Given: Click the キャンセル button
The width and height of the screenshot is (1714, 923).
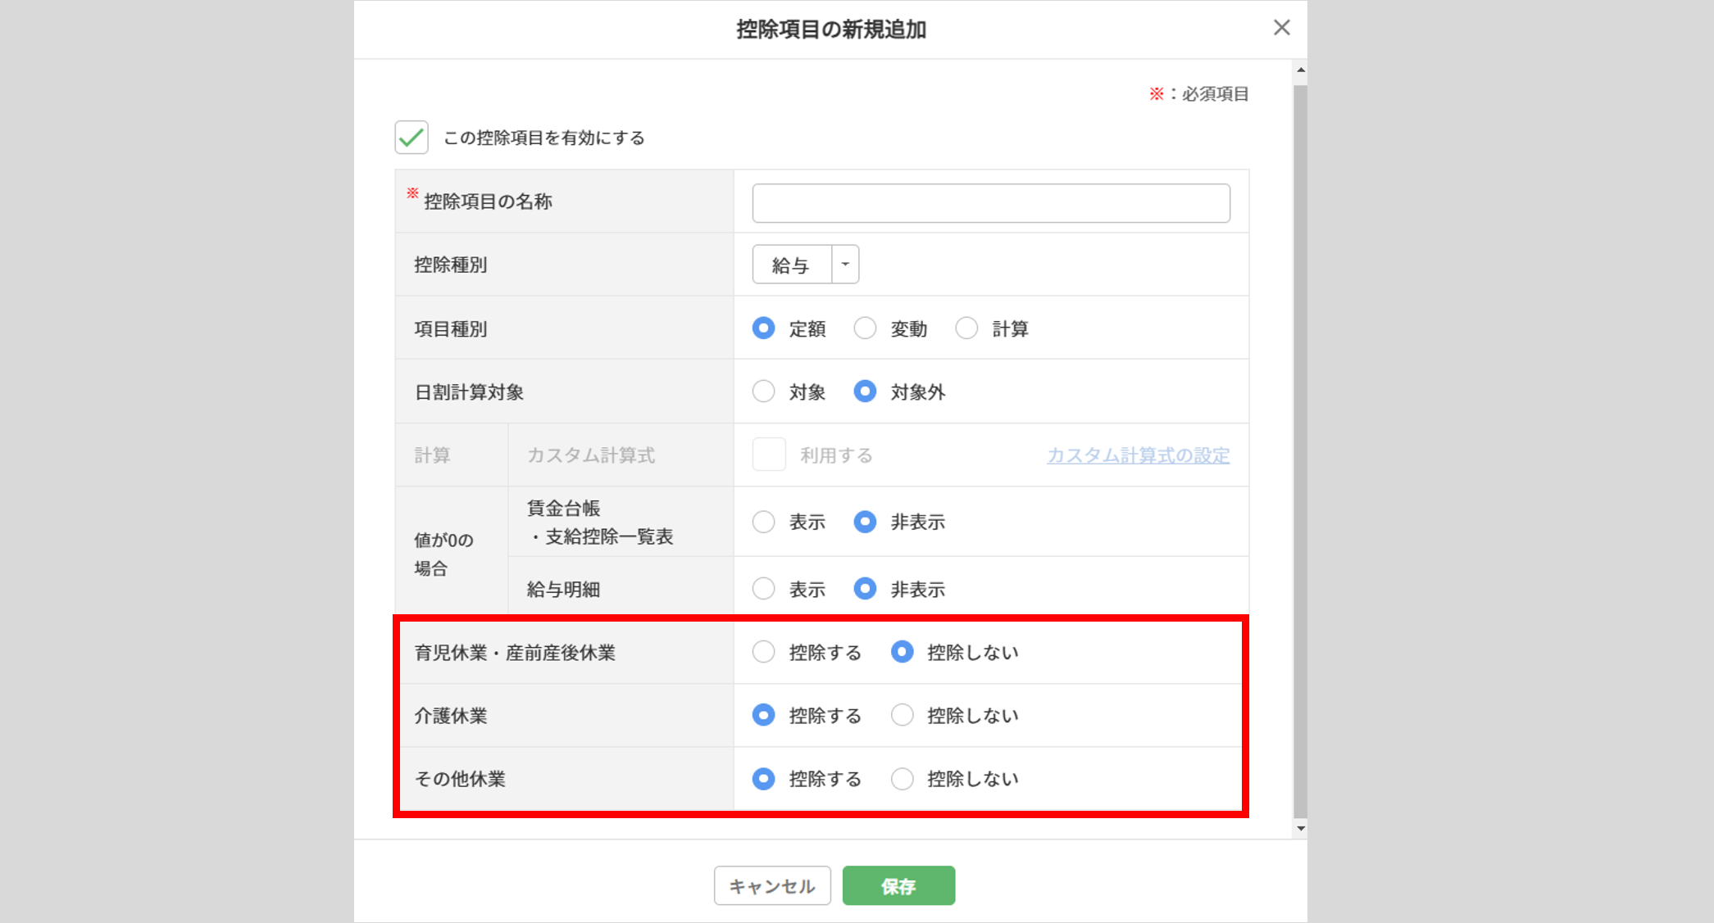Looking at the screenshot, I should pyautogui.click(x=771, y=885).
